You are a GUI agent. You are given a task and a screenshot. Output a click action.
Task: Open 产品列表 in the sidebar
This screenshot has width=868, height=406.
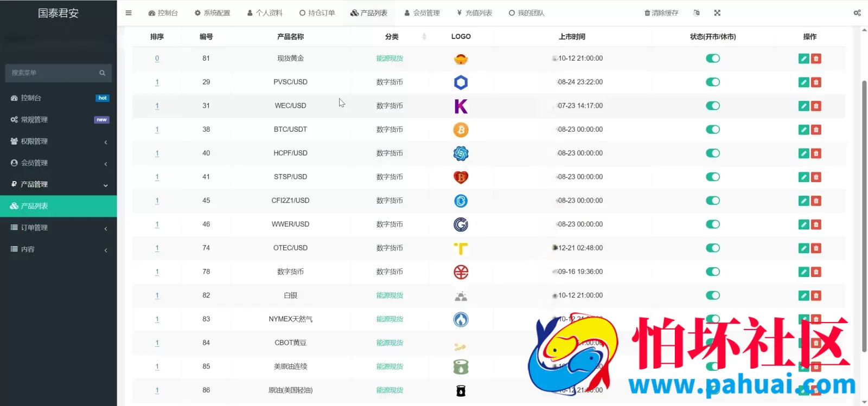coord(58,206)
